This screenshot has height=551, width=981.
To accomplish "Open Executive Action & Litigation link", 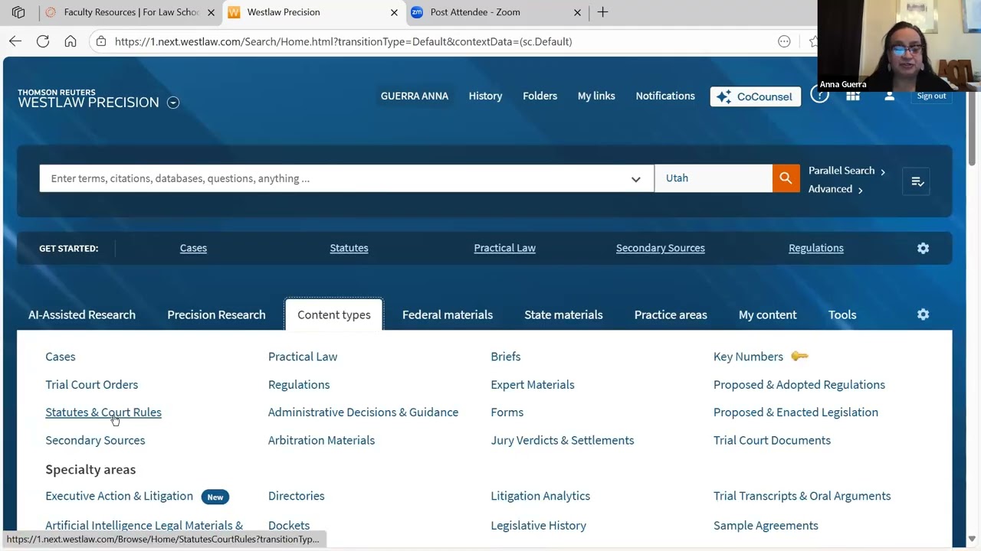I will point(119,496).
